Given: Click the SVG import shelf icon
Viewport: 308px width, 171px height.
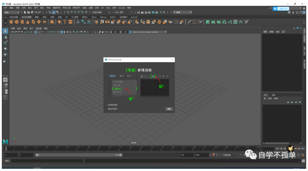Looking at the screenshot, I should coord(71,22).
